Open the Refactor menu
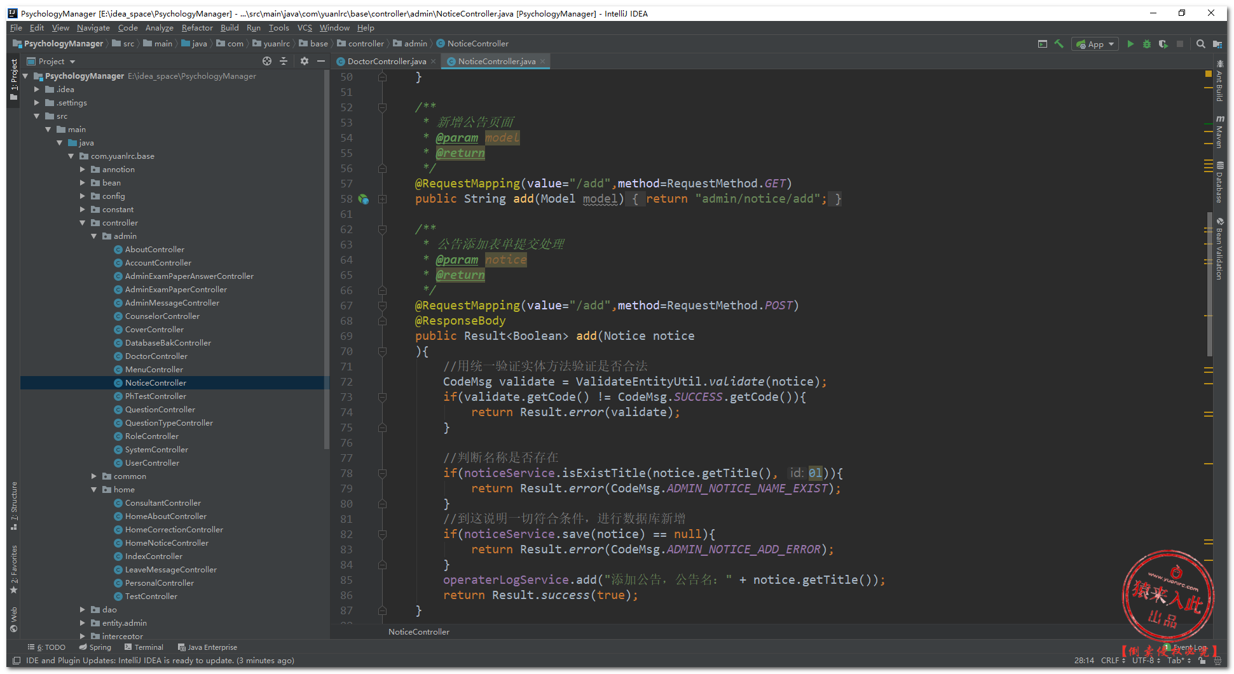Viewport: 1234px width, 674px height. coord(197,28)
